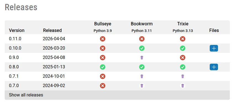
Task: Click the Bookworm column header
Action: (142, 24)
